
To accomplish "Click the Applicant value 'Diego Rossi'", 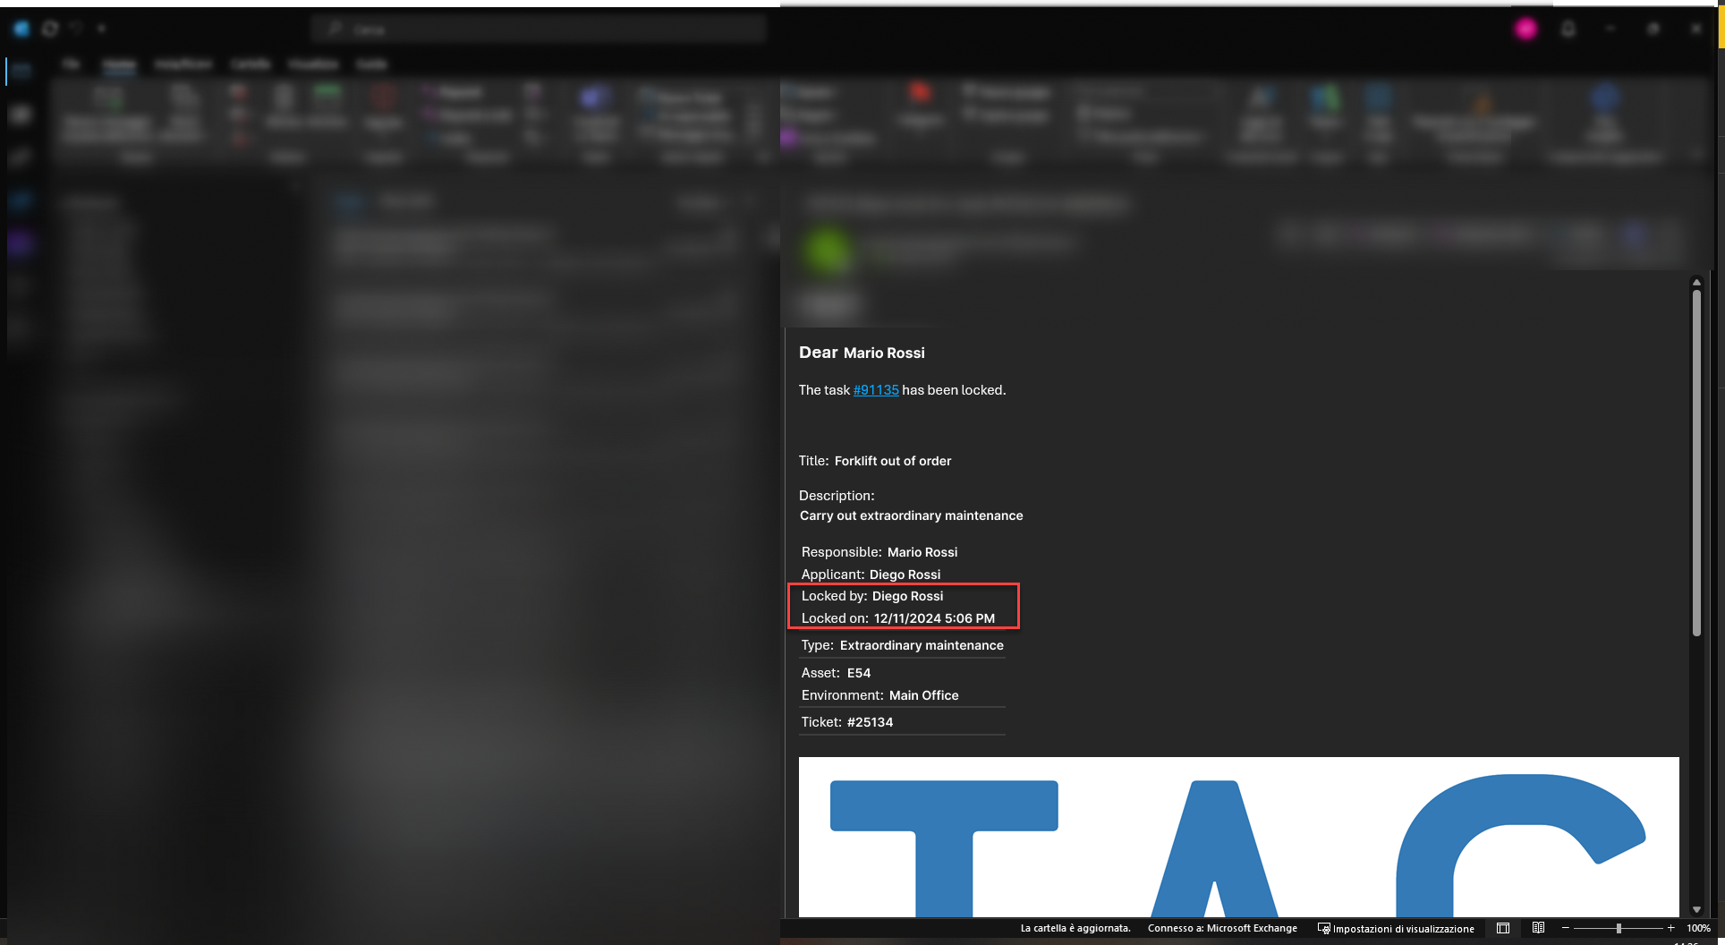I will click(x=905, y=575).
